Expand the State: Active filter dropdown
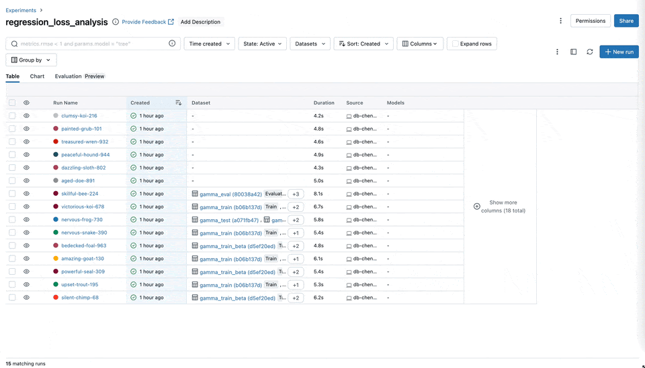This screenshot has height=368, width=645. pos(262,44)
